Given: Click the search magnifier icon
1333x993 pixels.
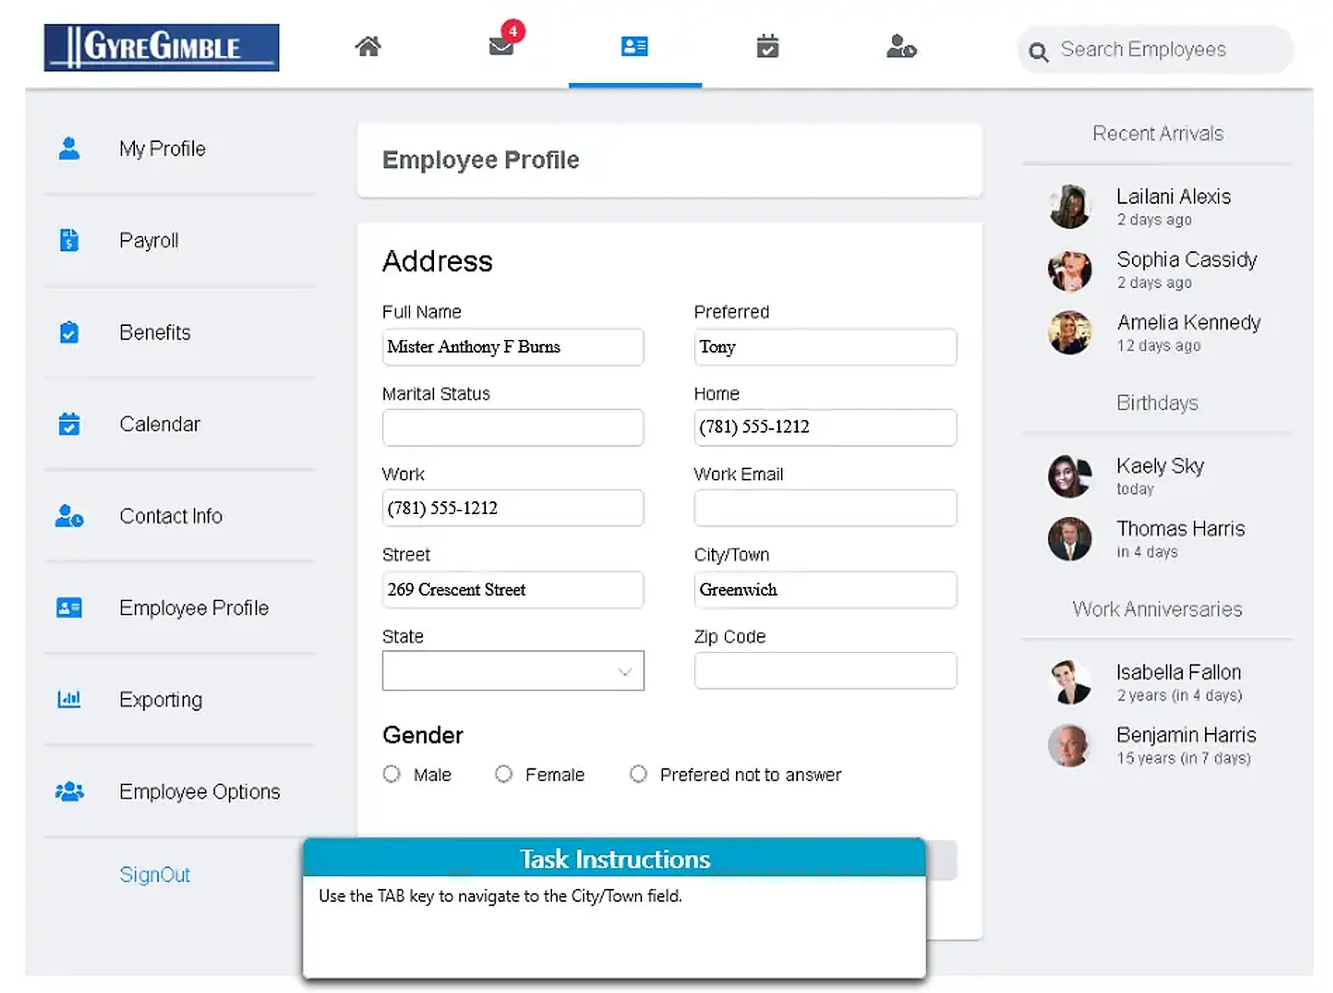Looking at the screenshot, I should point(1038,51).
